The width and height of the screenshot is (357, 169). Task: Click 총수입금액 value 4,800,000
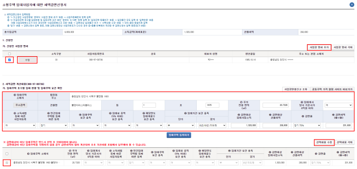click(x=70, y=32)
